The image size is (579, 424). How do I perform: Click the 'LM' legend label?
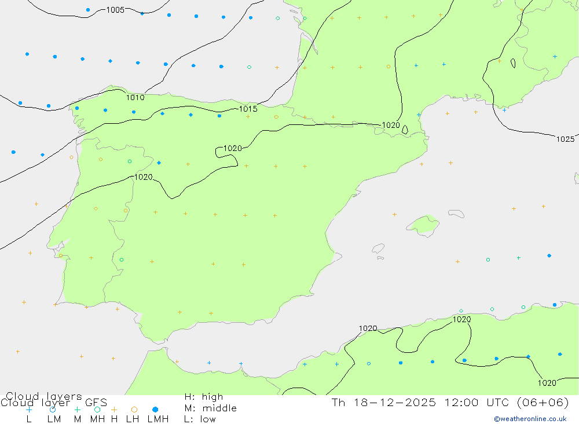pos(54,419)
